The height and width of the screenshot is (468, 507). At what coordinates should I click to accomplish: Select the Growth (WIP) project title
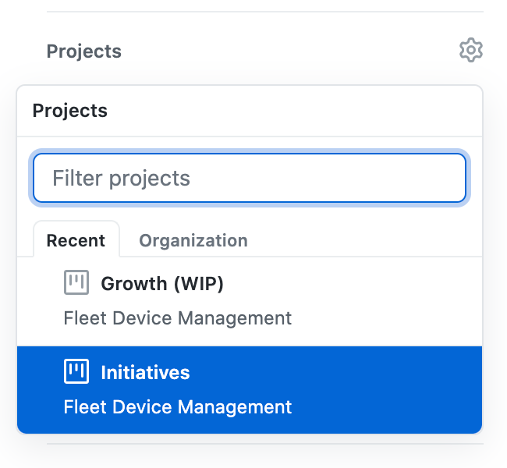(x=162, y=284)
